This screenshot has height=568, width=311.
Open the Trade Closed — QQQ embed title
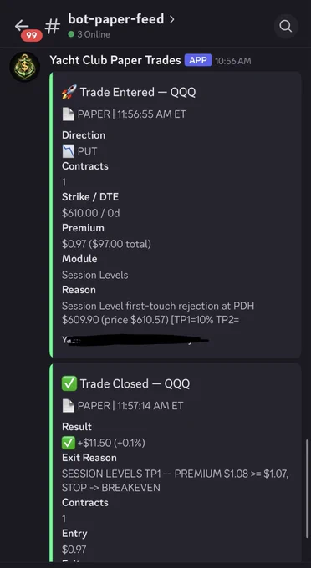point(135,383)
